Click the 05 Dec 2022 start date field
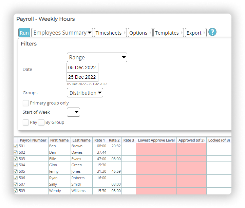 point(82,68)
